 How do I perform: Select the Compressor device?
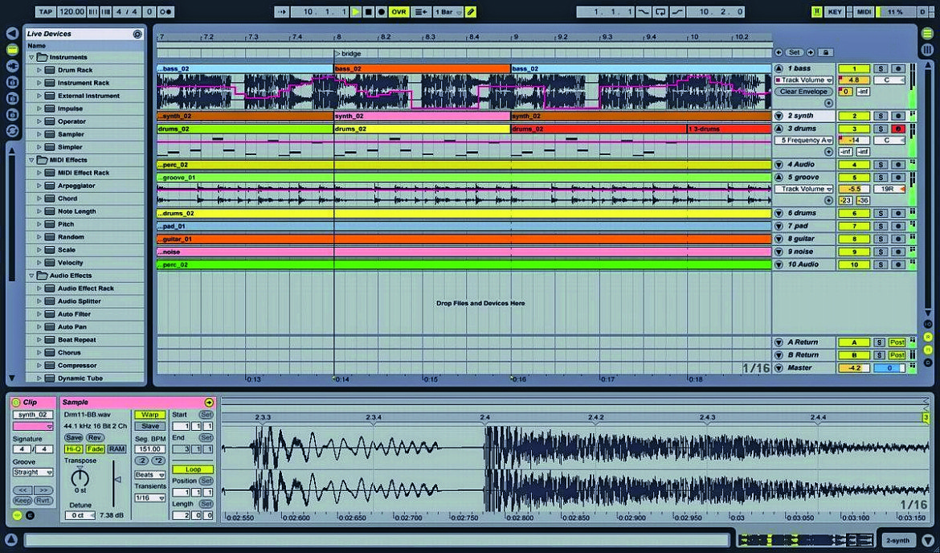coord(77,366)
